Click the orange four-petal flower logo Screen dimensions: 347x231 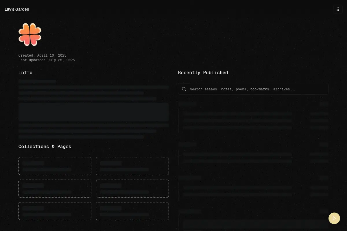pyautogui.click(x=30, y=35)
